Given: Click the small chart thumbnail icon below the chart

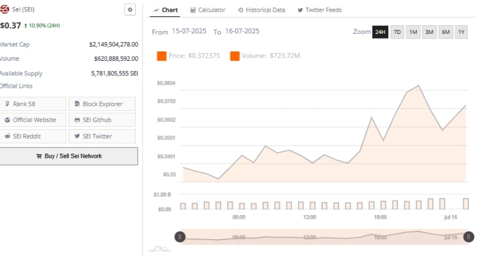Looking at the screenshot, I should [x=160, y=248].
